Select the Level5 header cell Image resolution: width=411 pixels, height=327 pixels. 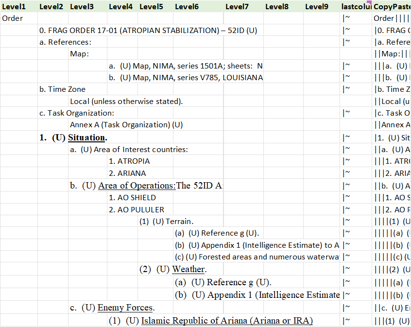155,6
